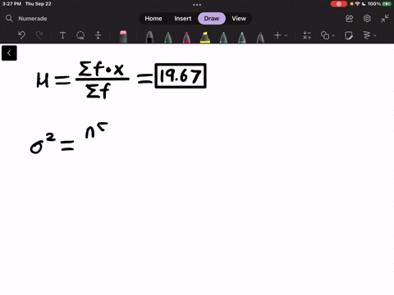Select the Lasso select tool
The image size is (394, 295).
80,35
